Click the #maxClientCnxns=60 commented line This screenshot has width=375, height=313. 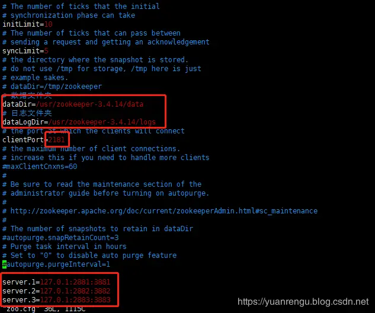pyautogui.click(x=40, y=167)
